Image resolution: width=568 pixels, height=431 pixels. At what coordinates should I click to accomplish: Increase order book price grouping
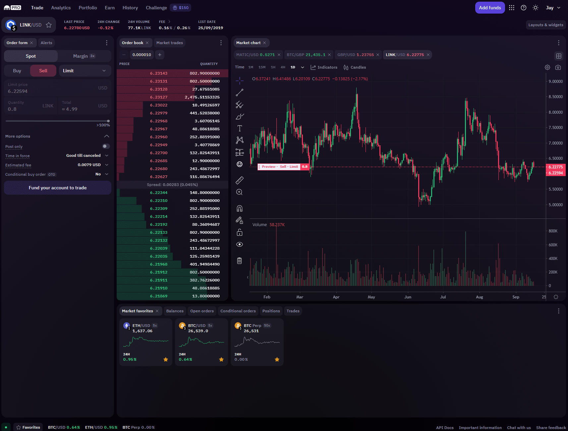[x=160, y=55]
